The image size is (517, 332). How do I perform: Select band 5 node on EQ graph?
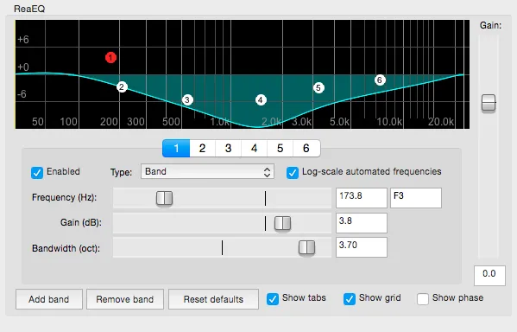click(318, 88)
